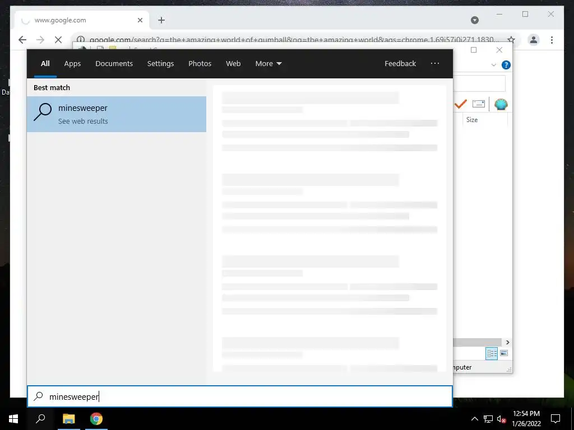Show hidden system tray icons
The image size is (574, 430).
(x=474, y=419)
